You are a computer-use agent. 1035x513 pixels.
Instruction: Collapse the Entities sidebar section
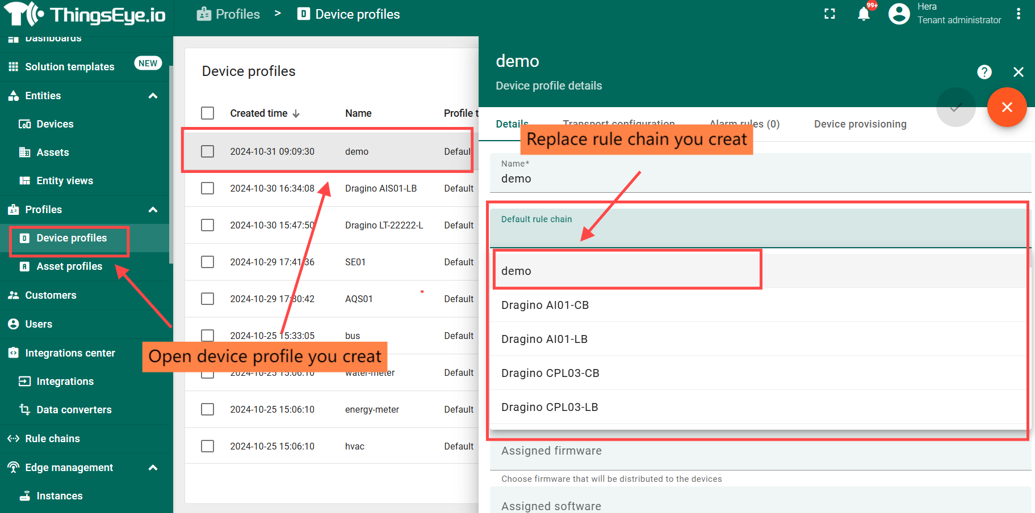coord(153,96)
